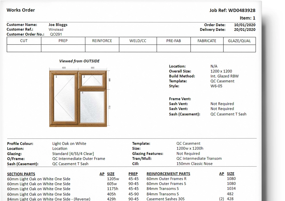Click customer order number QO291

click(x=56, y=34)
